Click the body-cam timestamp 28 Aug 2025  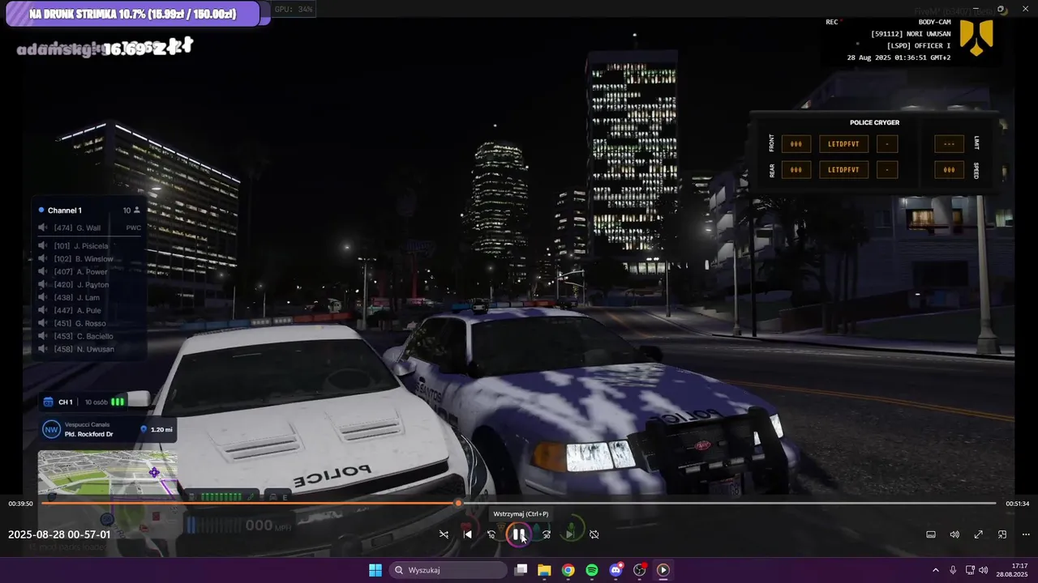pos(899,57)
